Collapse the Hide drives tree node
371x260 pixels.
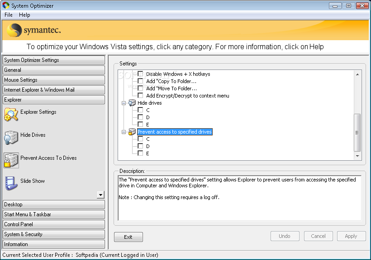(124, 103)
